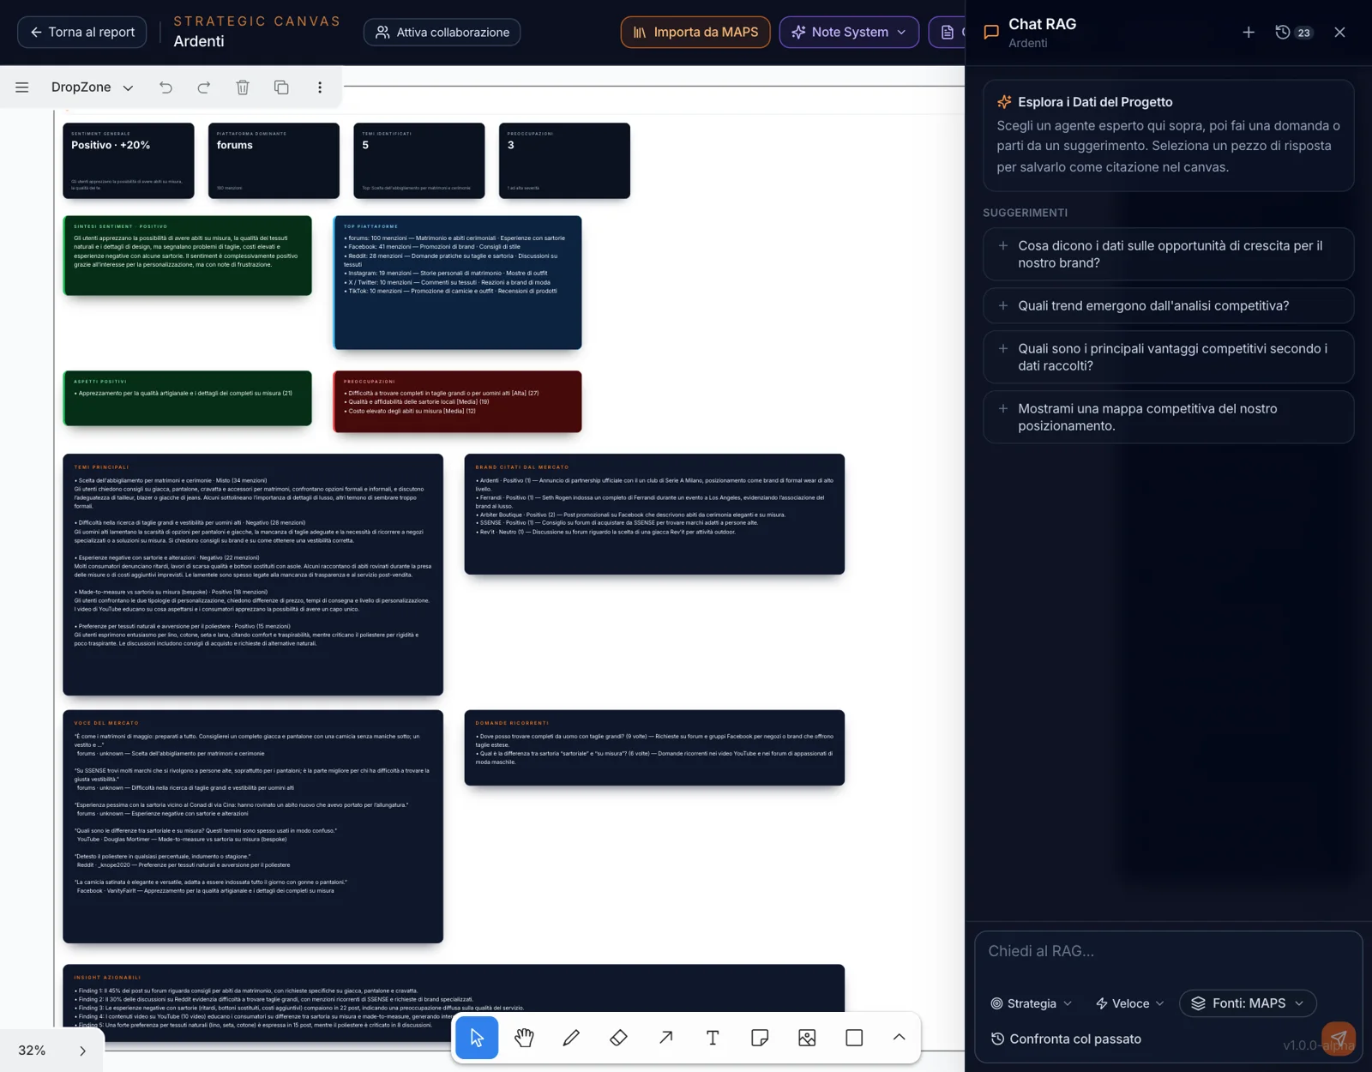The width and height of the screenshot is (1372, 1072).
Task: Choose the text tool
Action: 713,1038
